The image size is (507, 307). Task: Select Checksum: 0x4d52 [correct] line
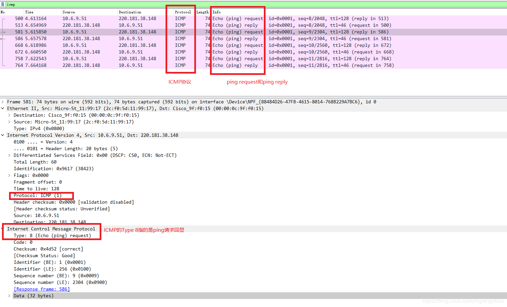tap(48, 249)
